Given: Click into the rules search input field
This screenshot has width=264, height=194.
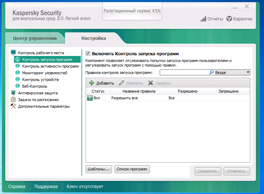Looking at the screenshot, I should tap(184, 72).
